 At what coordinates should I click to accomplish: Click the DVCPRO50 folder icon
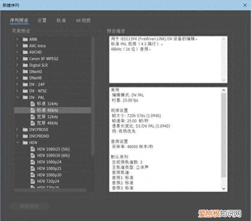coord(25,130)
